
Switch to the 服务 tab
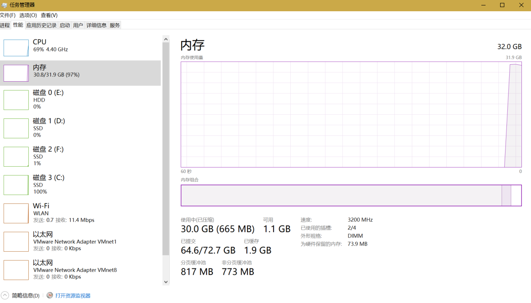click(115, 25)
